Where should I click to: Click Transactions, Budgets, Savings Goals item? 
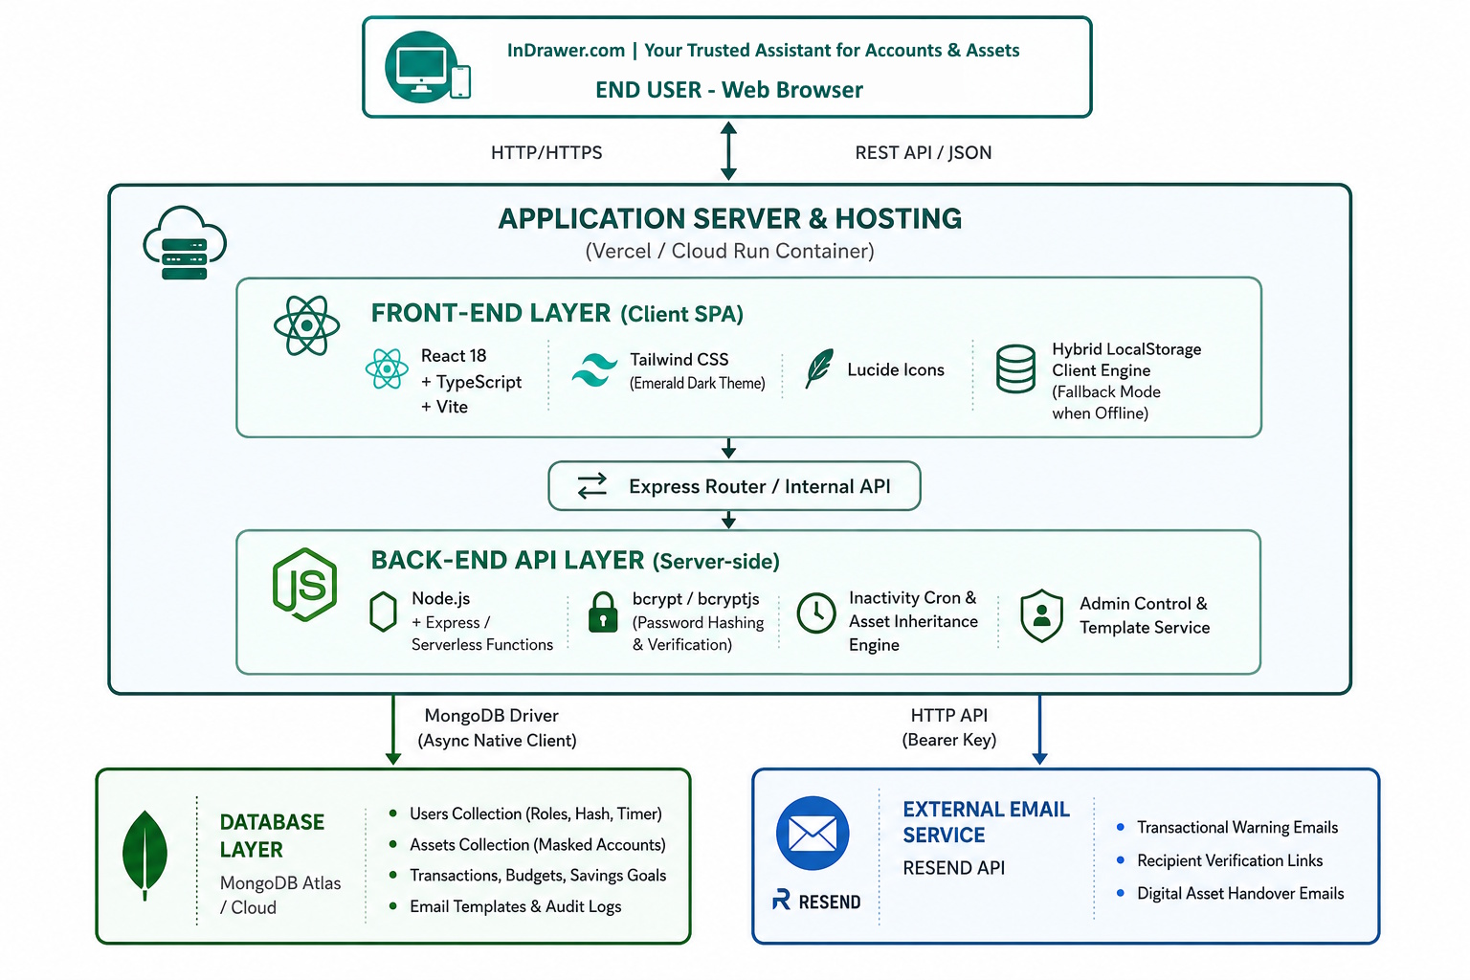click(x=538, y=876)
